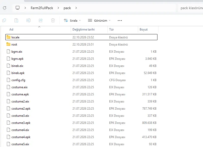Select the file name costume2.eix
The height and width of the screenshot is (147, 203).
[20, 101]
